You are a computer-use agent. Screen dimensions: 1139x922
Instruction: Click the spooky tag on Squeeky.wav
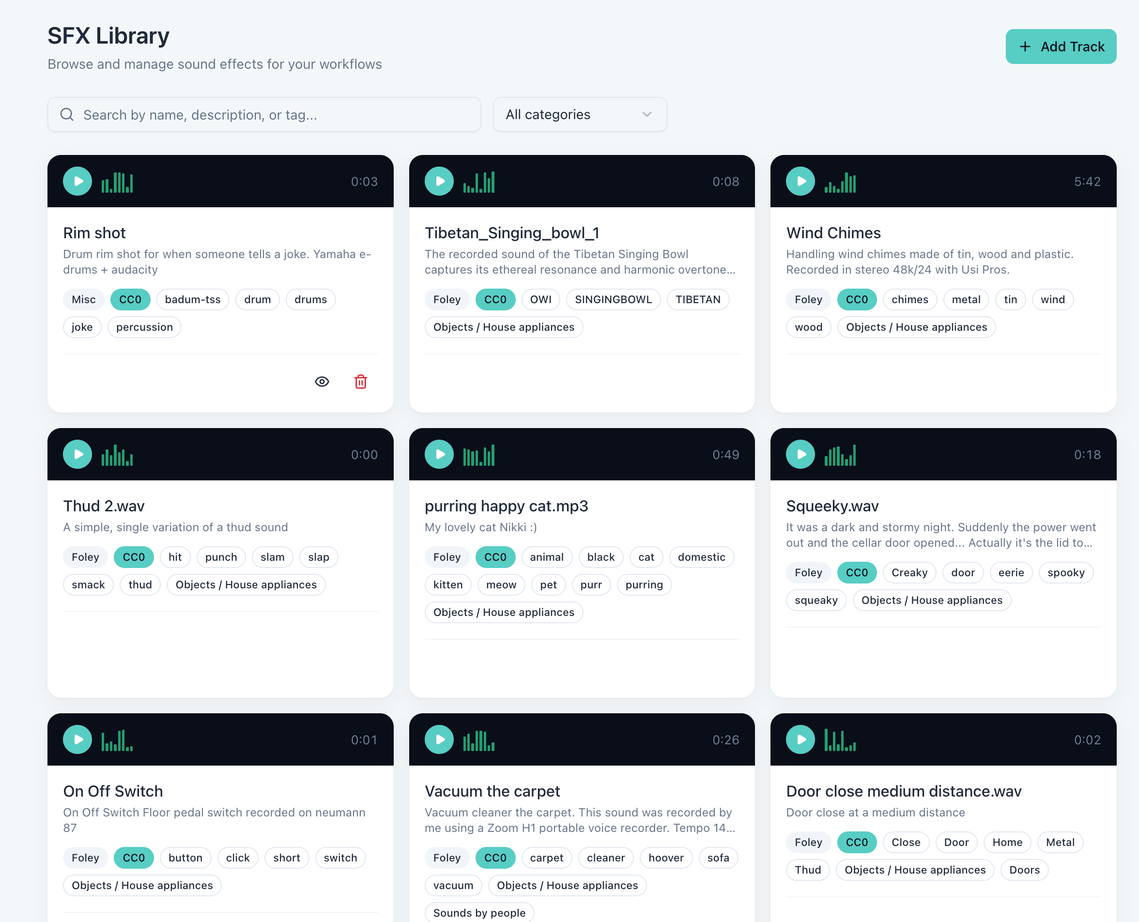tap(1066, 572)
